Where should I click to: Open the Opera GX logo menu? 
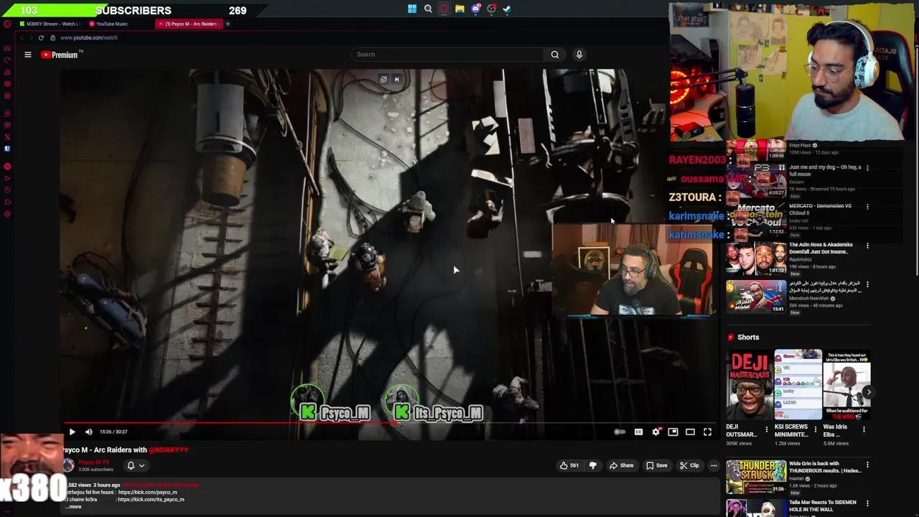(x=7, y=24)
